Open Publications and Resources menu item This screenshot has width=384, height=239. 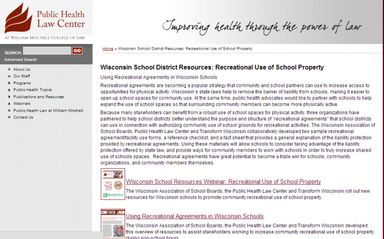39,97
